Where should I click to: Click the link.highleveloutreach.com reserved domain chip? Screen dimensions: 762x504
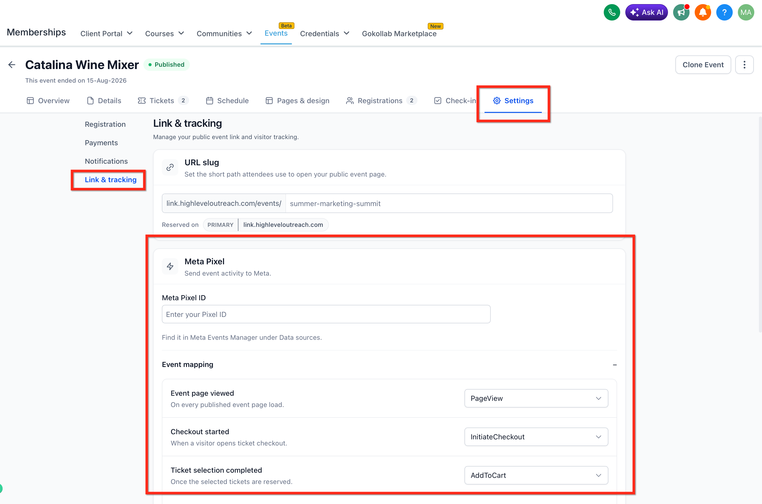(x=283, y=225)
